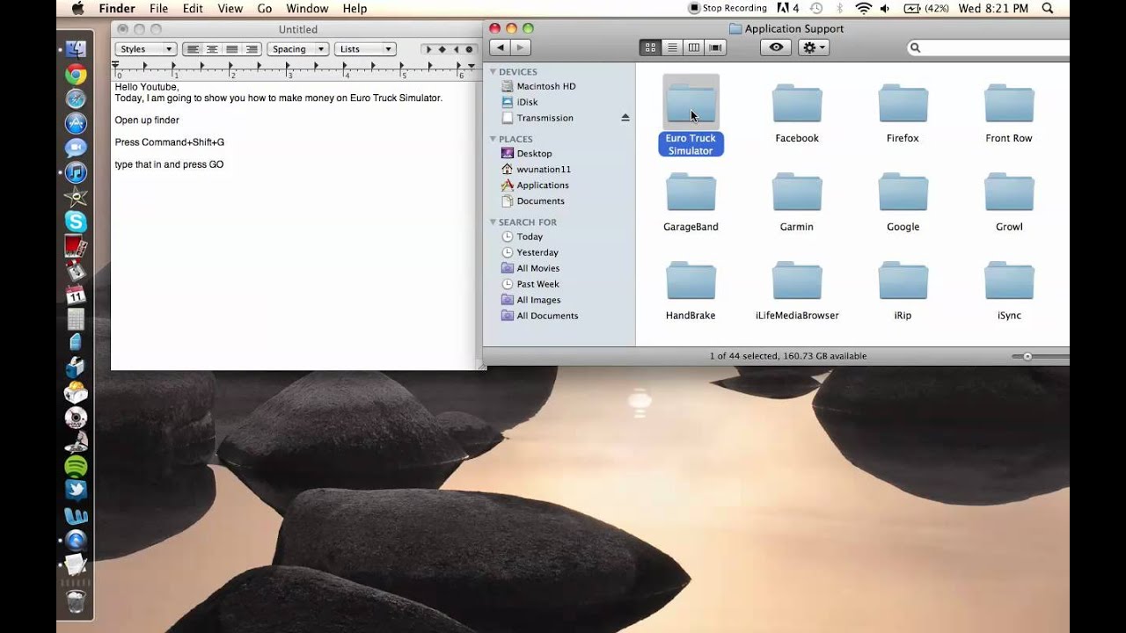
Task: Open Wi-Fi status menu
Action: (x=863, y=8)
